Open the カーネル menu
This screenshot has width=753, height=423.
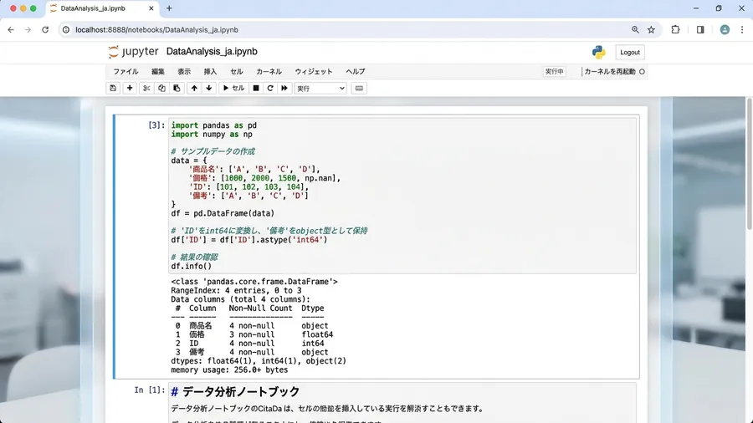[x=269, y=71]
